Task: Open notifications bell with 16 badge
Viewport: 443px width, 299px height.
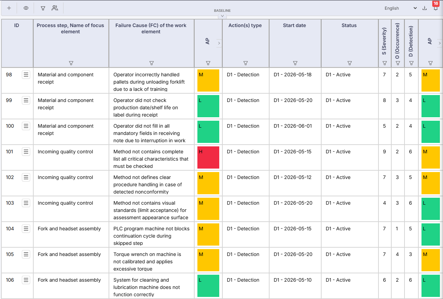Action: 436,8
